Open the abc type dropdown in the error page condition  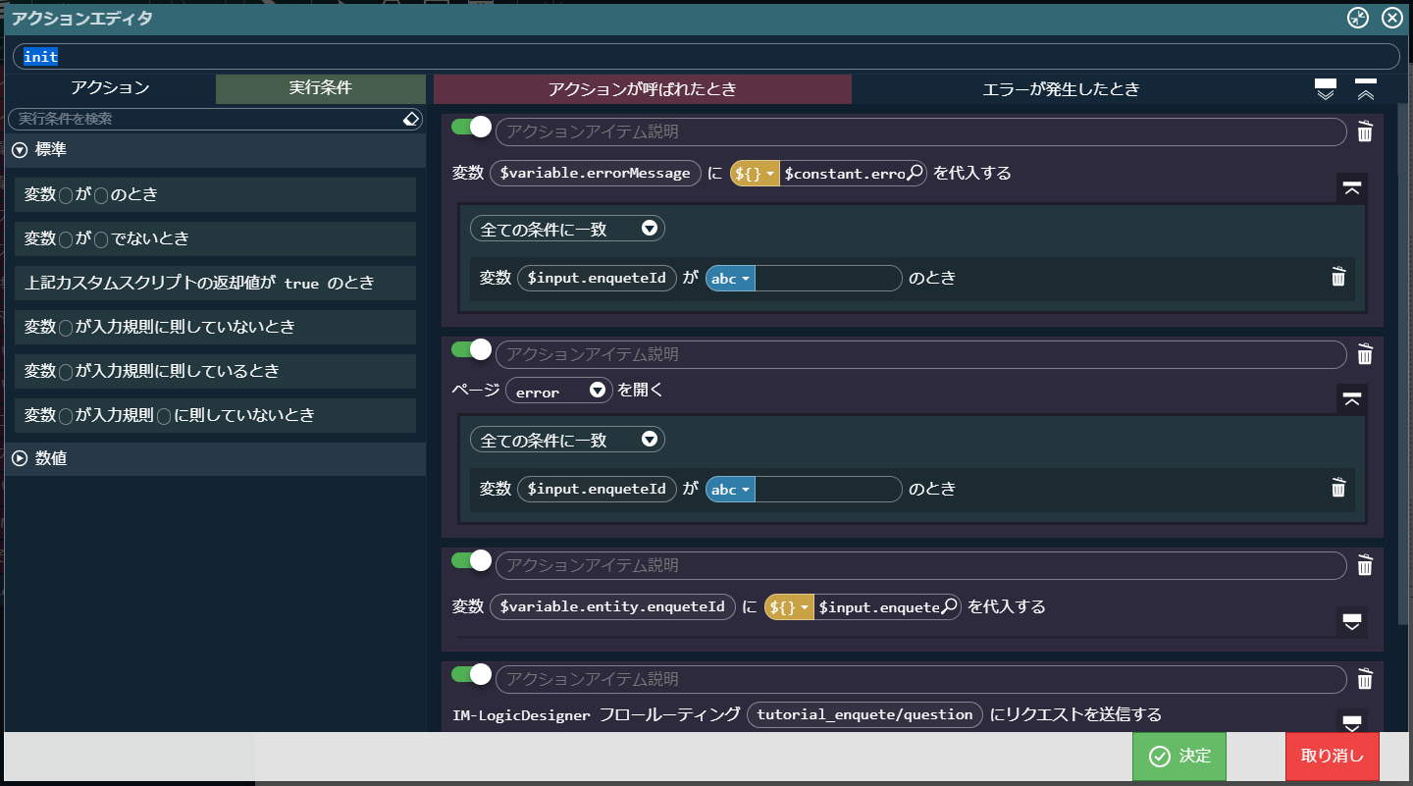730,489
